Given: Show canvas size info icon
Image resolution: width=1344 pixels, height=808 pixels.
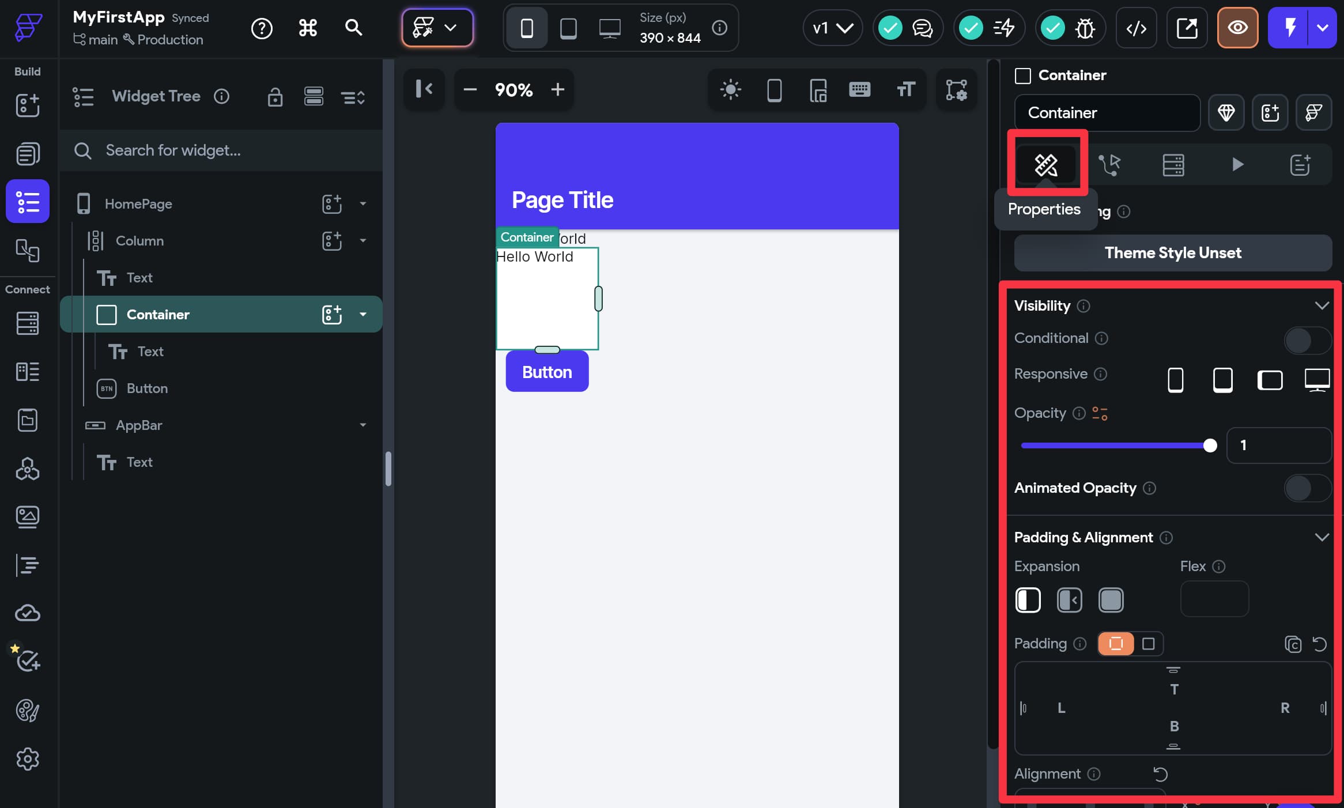Looking at the screenshot, I should [719, 28].
